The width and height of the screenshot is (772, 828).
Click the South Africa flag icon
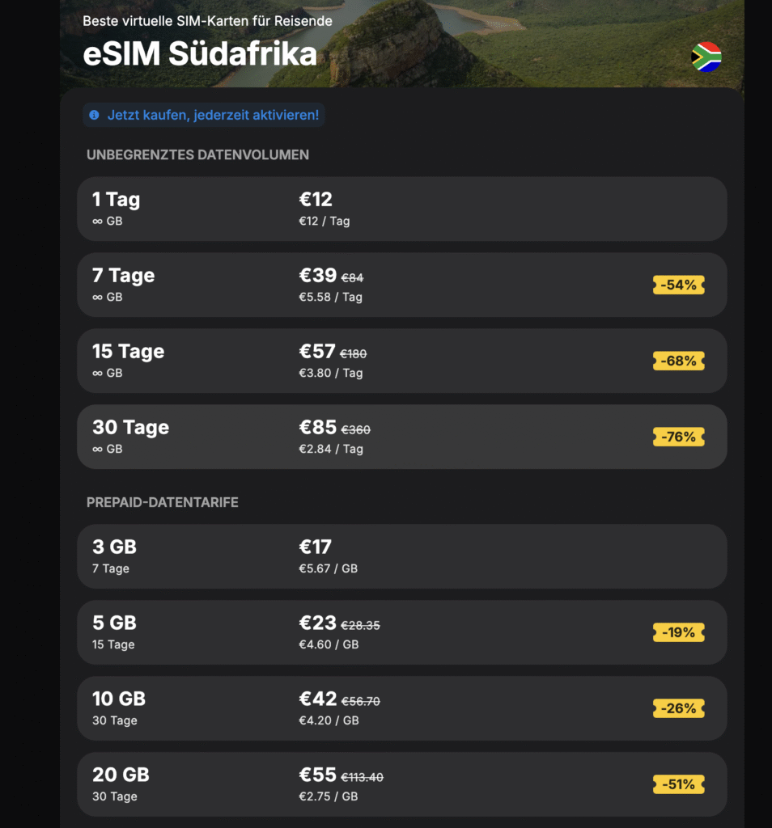(x=706, y=55)
